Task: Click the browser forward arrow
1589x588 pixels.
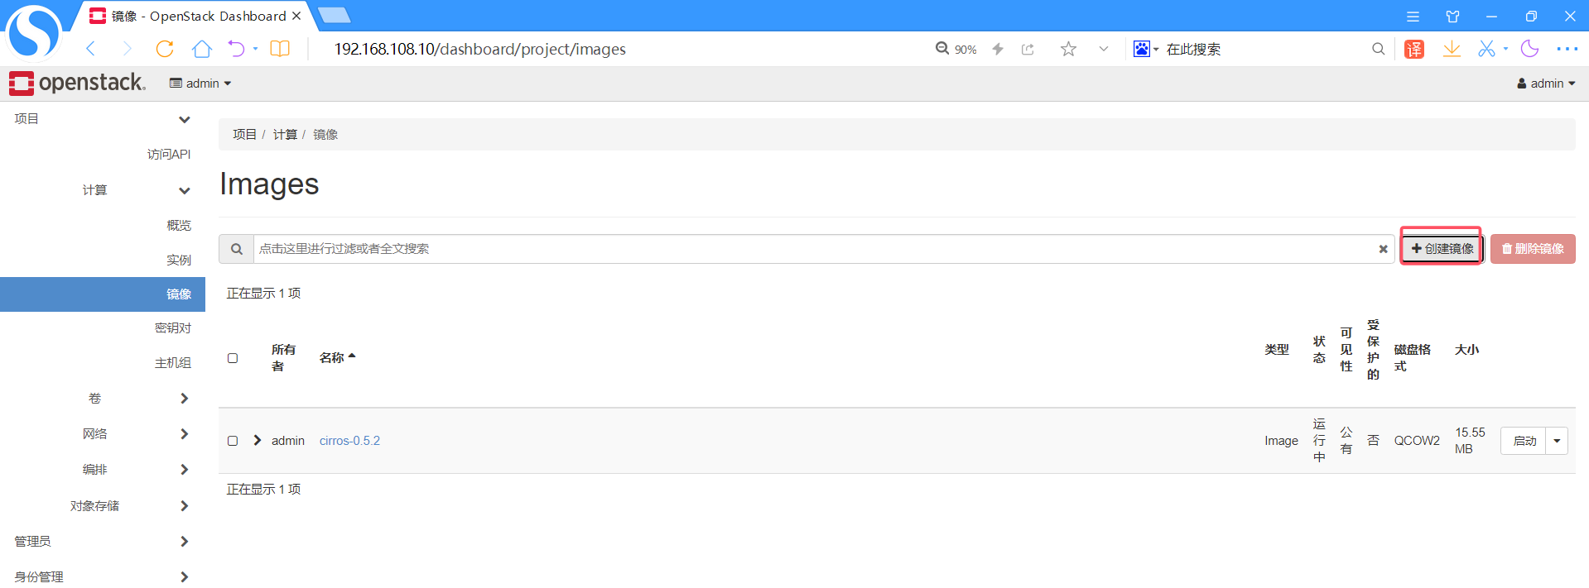Action: (x=127, y=49)
